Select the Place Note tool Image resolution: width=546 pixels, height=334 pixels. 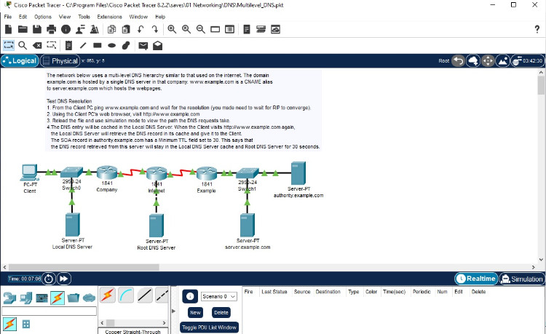[68, 45]
